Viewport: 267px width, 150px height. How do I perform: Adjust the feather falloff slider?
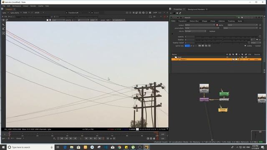coord(221,42)
